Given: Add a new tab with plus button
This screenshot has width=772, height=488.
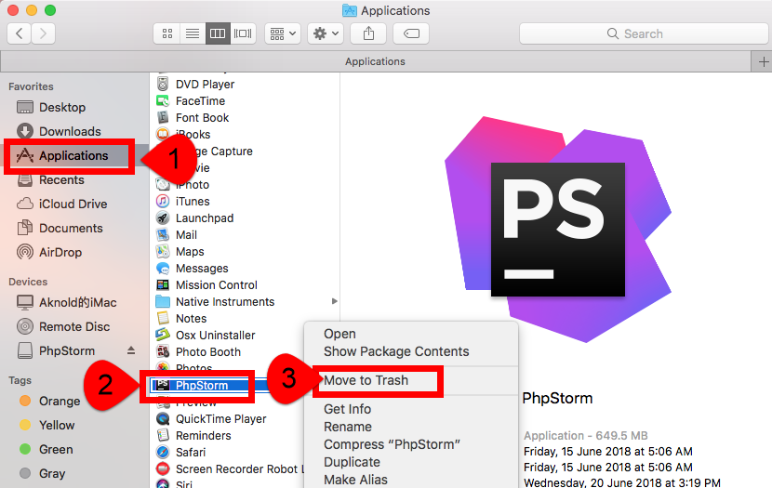Looking at the screenshot, I should click(x=762, y=61).
